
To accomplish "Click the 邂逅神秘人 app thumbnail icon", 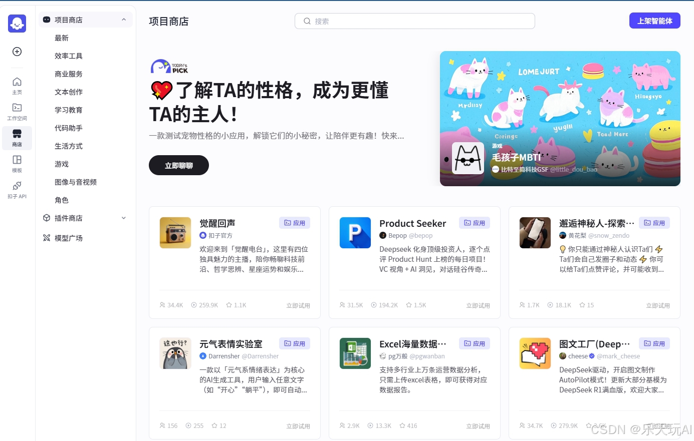I will (535, 233).
